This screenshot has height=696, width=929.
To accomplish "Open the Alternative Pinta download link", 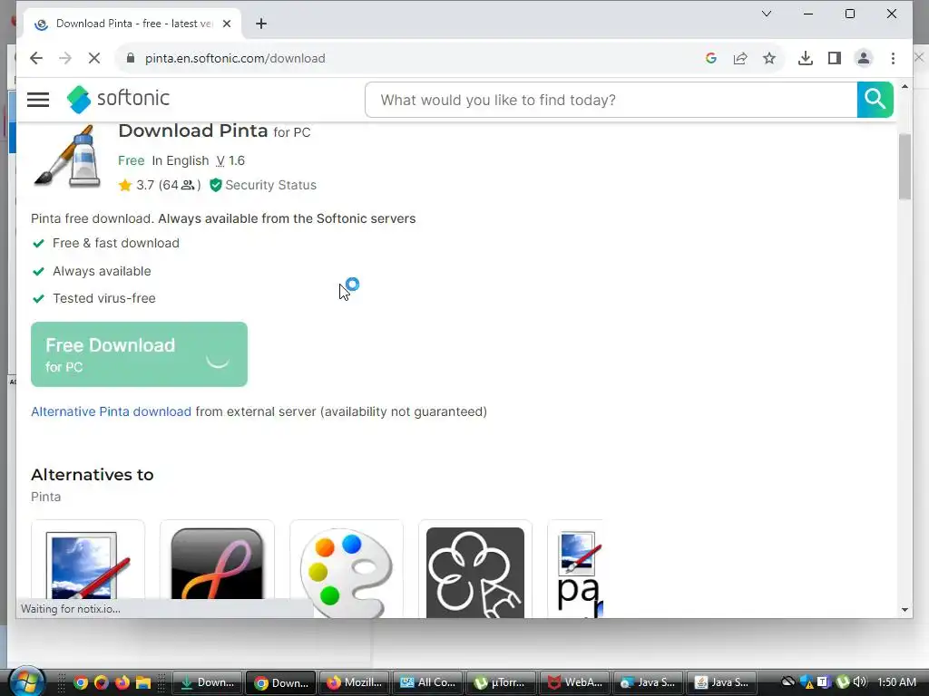I will point(111,411).
